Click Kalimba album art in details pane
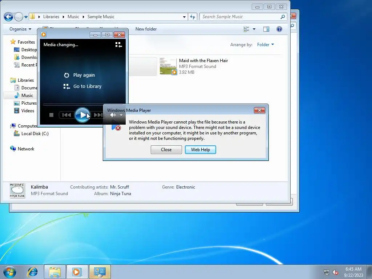 click(x=17, y=190)
